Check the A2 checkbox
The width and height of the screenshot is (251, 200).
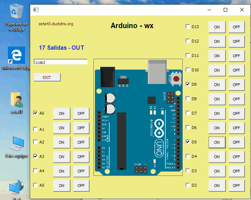(x=35, y=142)
